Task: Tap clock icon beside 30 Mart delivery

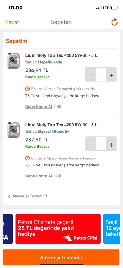Action: click(28, 89)
